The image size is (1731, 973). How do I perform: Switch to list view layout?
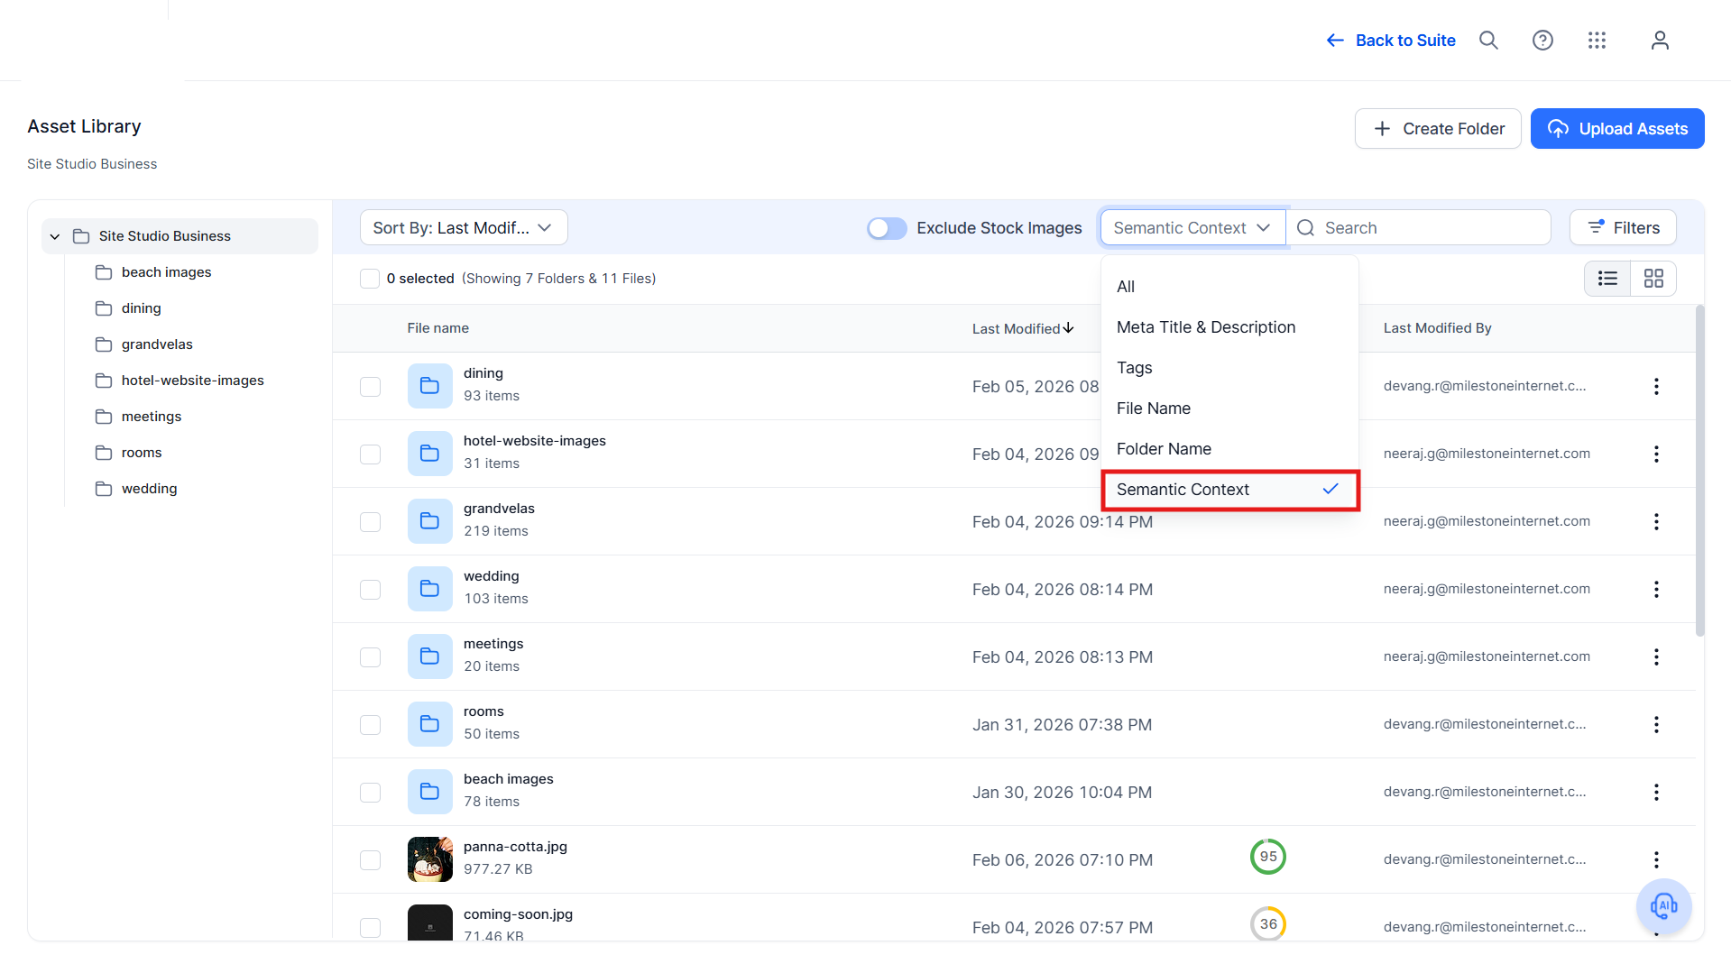(x=1607, y=279)
